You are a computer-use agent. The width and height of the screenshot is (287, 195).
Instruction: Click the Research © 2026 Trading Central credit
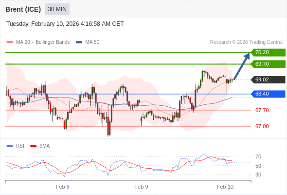(x=246, y=42)
